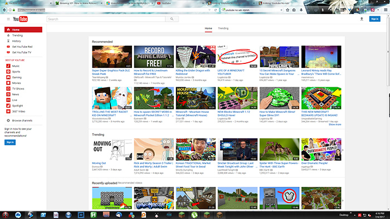Open the YouTube hamburger guide menu
Viewport: 390px width, 219px height.
click(8, 19)
